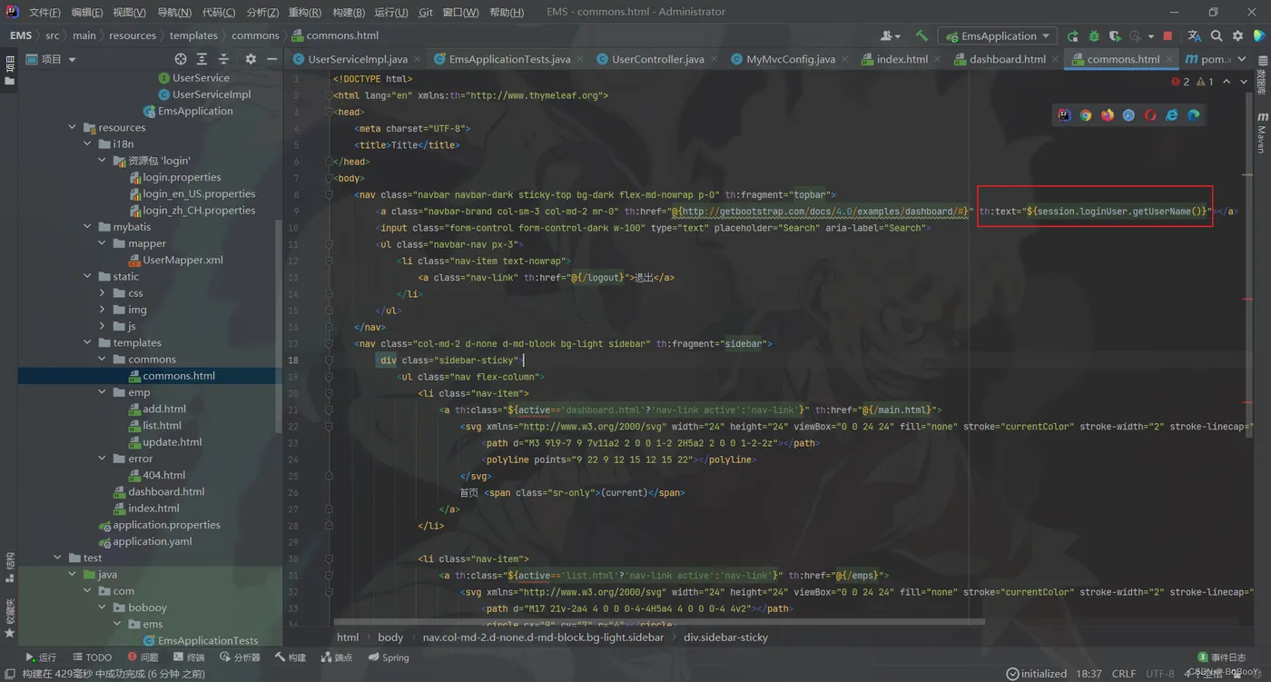
Task: Open UserMapper.xml in the tree
Action: (x=182, y=260)
